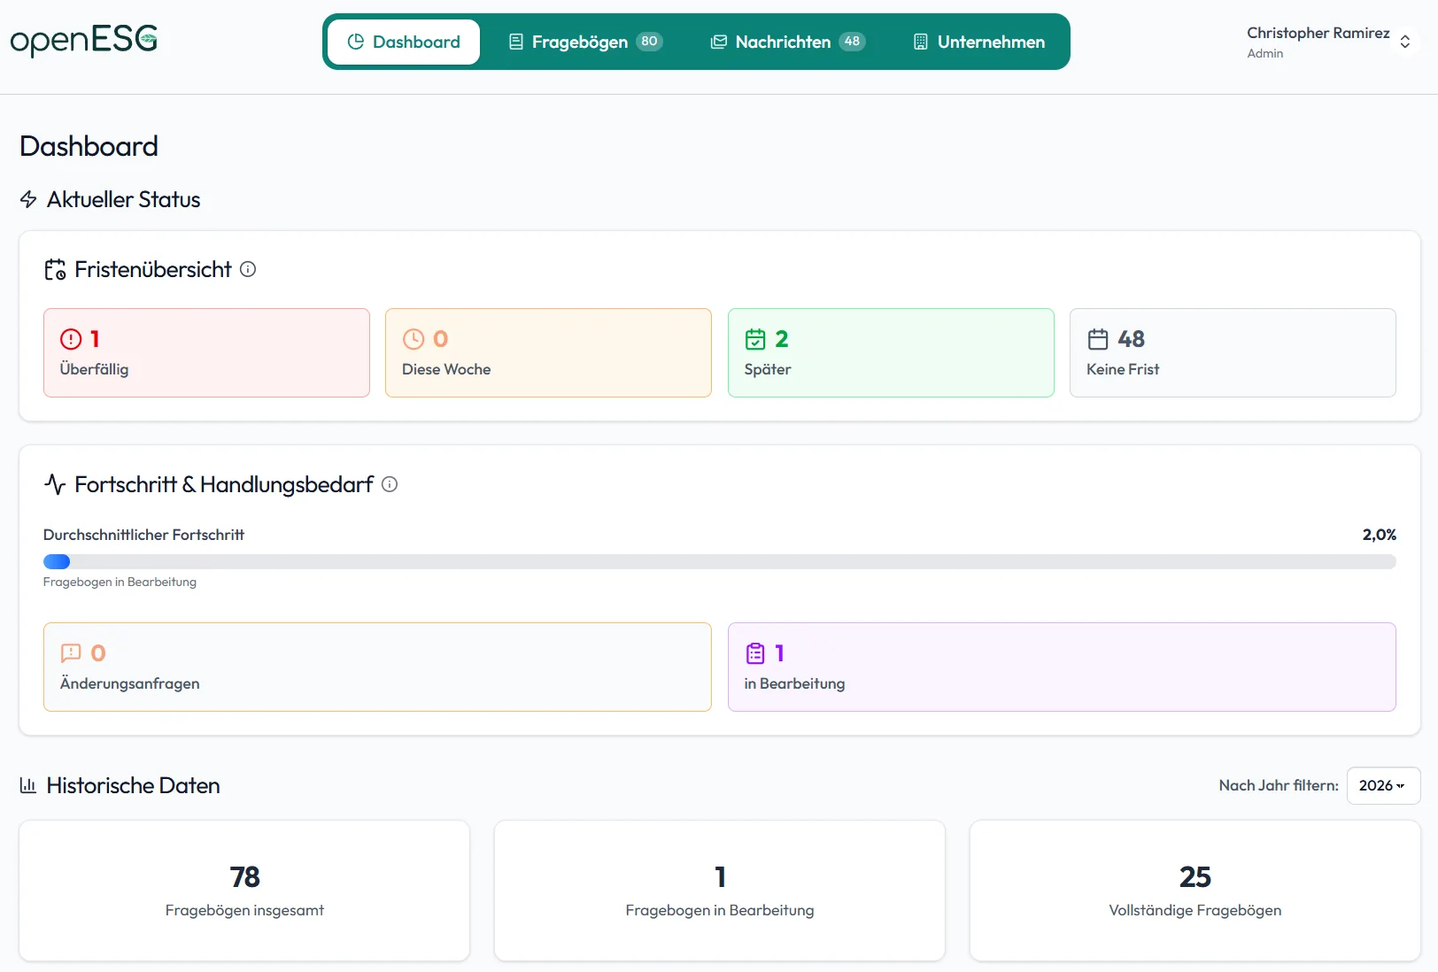Click the calendar check icon in the Später card

pos(756,339)
